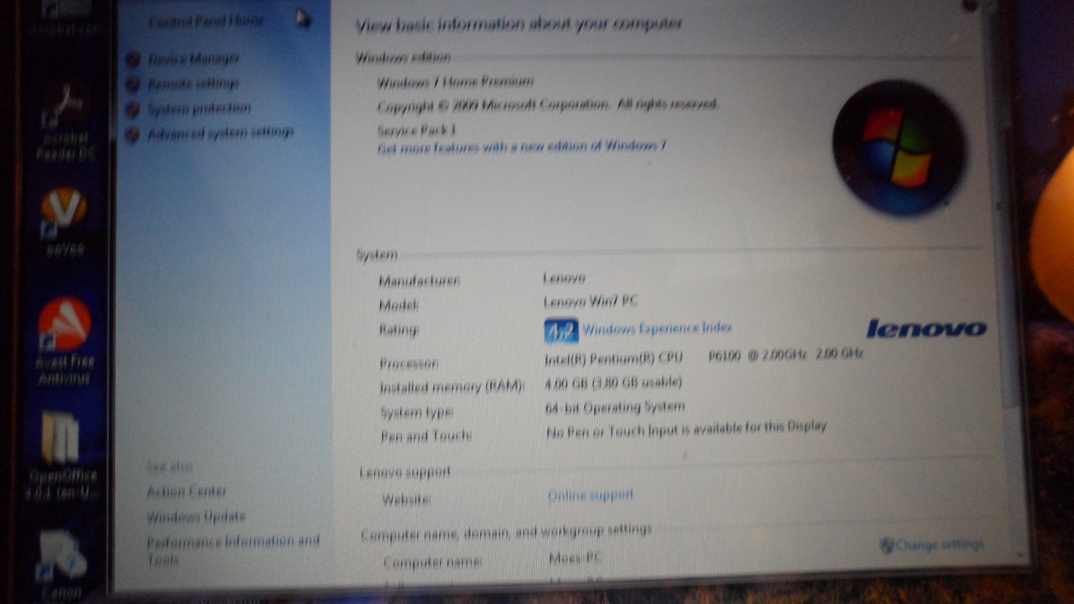Click the 'System type:' label
Viewport: 1074px width, 604px height.
416,412
